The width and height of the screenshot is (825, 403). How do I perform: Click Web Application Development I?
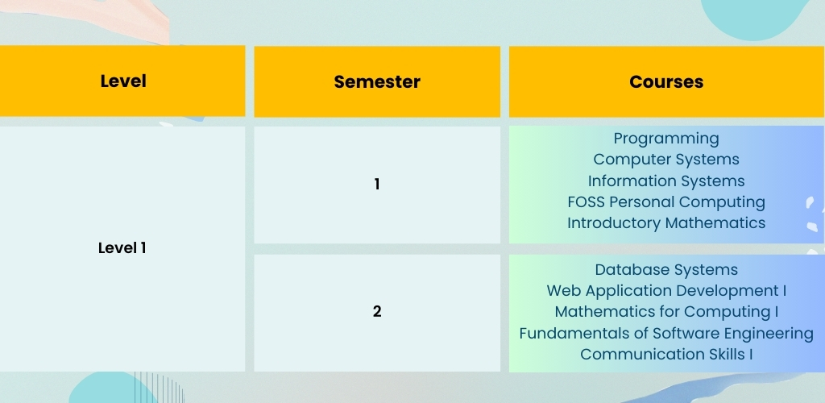tap(666, 291)
